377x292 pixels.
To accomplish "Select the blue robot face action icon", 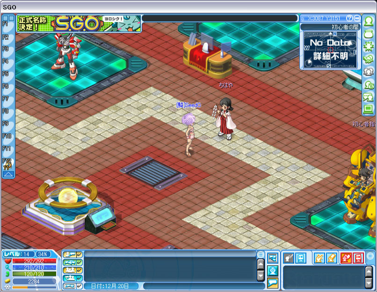I will coord(301,258).
